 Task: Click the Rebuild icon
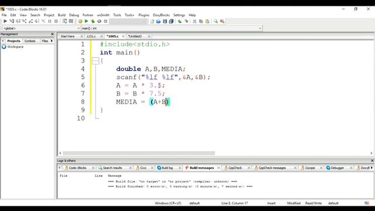click(x=99, y=21)
